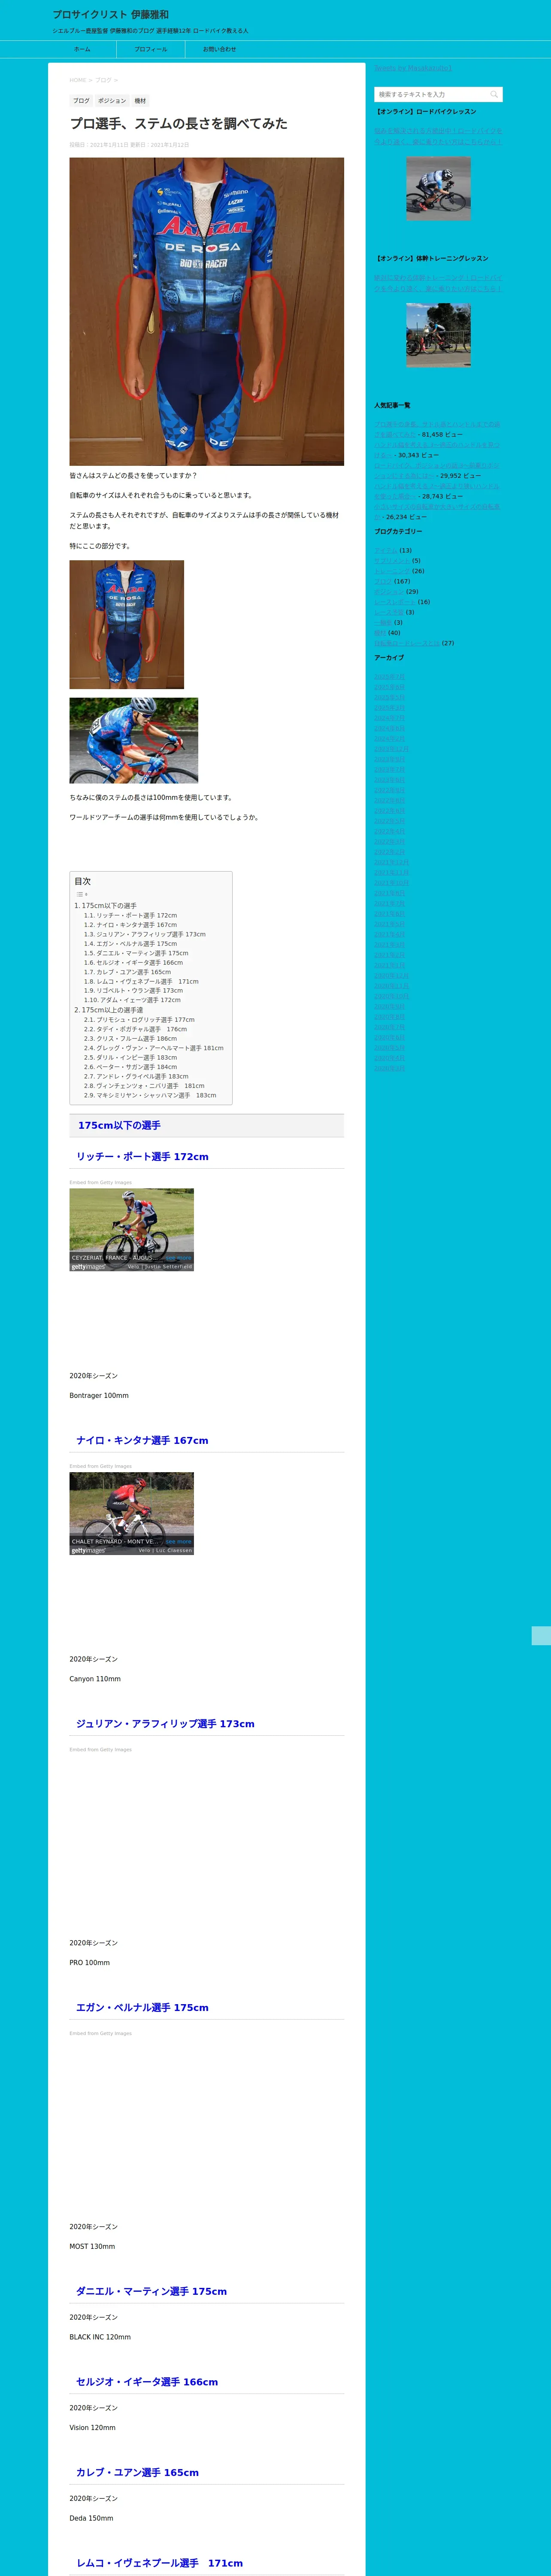Image resolution: width=551 pixels, height=2576 pixels.
Task: Jump to 2.6 ペーター・サガン選手 in contents
Action: 130,1067
